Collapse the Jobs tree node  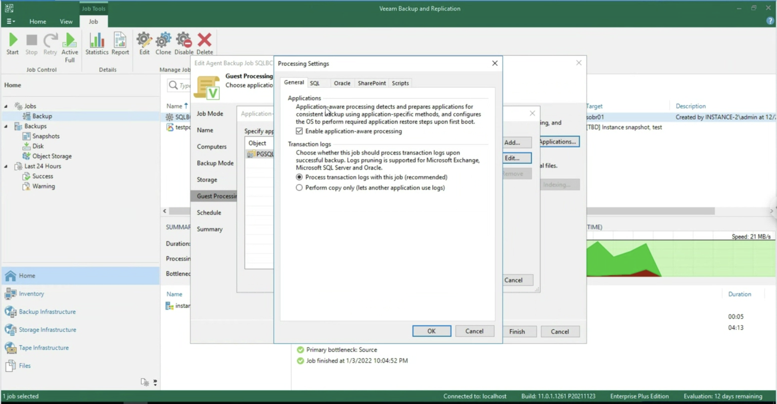6,106
